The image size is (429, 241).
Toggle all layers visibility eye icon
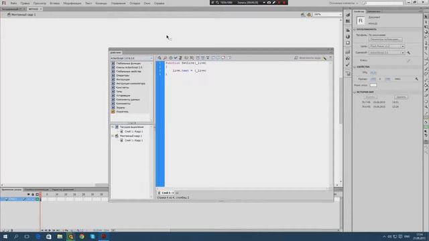coord(28,194)
